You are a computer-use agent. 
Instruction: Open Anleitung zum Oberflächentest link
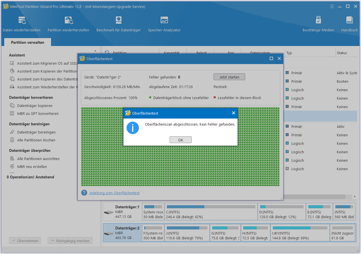point(114,193)
